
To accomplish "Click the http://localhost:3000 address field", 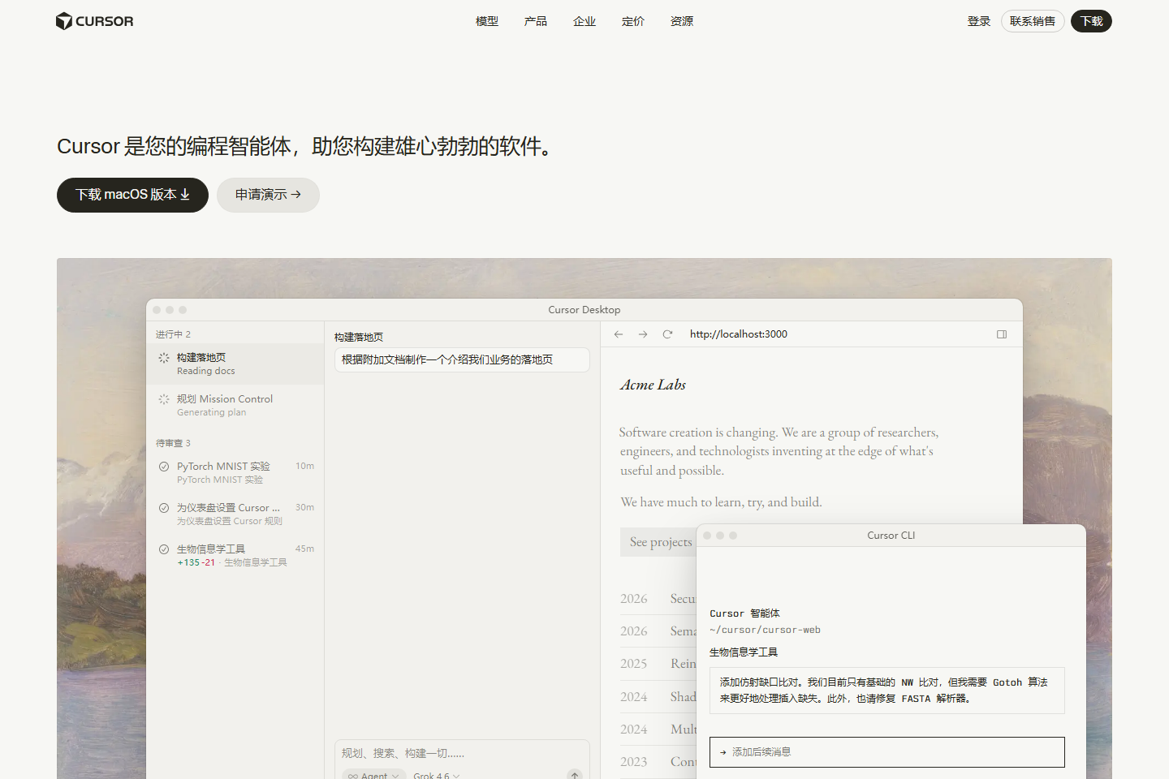I will click(x=739, y=334).
